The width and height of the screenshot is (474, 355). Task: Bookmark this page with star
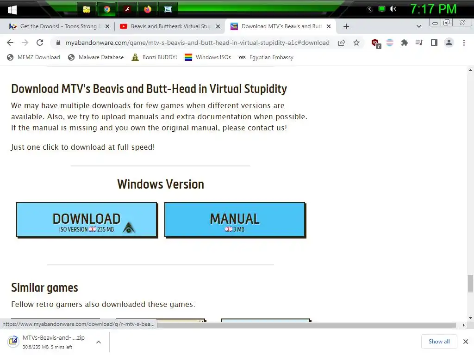[356, 43]
